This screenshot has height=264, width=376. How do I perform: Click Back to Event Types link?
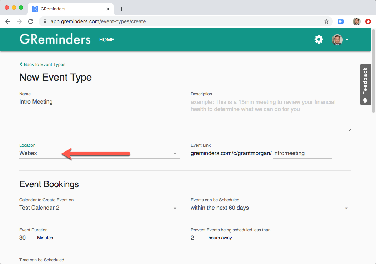[42, 64]
